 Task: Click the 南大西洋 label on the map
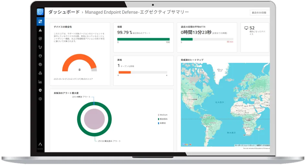231,133
